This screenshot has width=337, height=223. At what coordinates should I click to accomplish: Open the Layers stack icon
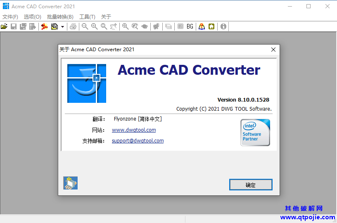(168, 26)
